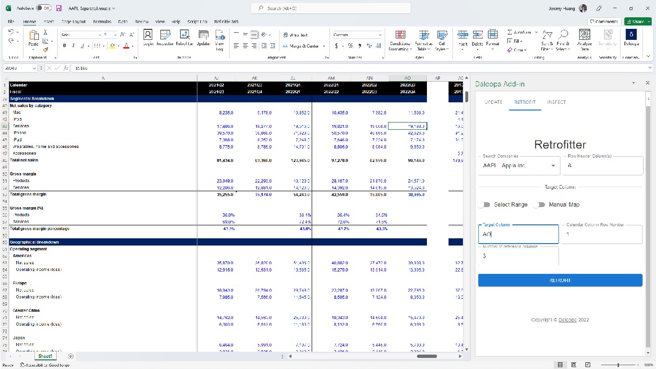Image resolution: width=656 pixels, height=369 pixels.
Task: Increase decimal places
Action: (369, 46)
